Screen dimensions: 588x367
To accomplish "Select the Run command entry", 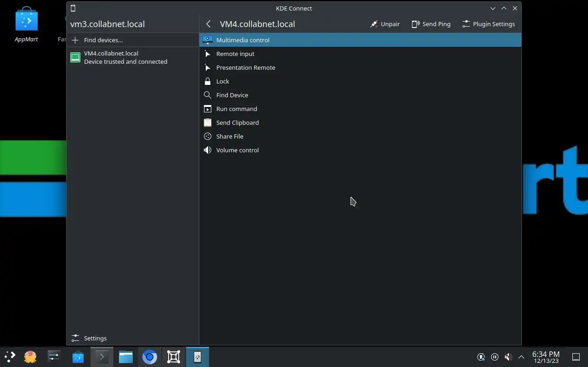I will click(360, 109).
